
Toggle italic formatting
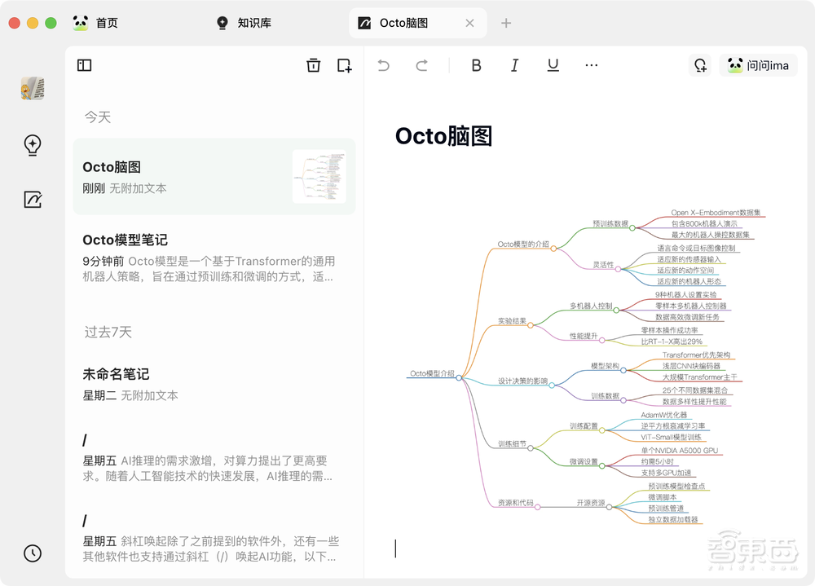514,65
